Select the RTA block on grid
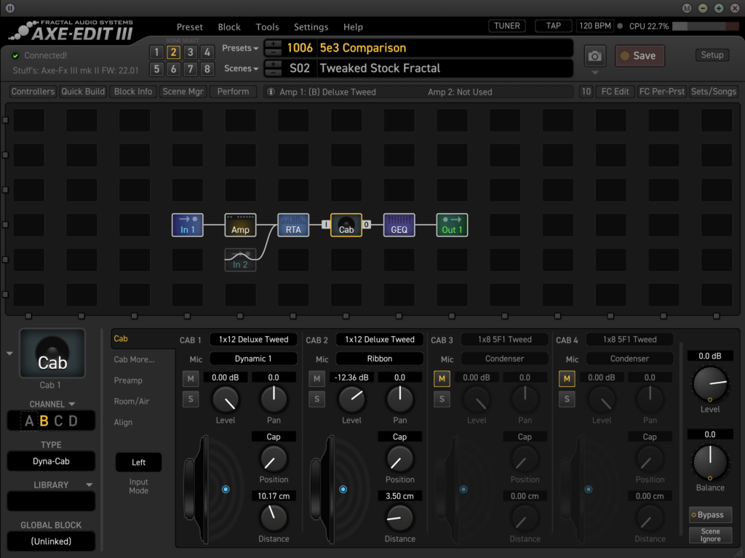The width and height of the screenshot is (745, 558). click(x=293, y=225)
